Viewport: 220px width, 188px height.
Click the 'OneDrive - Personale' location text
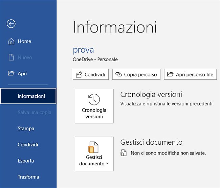tap(95, 59)
